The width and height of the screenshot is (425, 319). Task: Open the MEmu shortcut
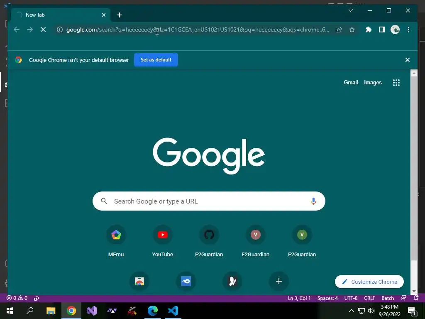point(116,241)
